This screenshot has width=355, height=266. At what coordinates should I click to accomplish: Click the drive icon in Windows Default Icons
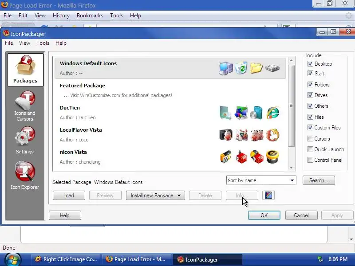pyautogui.click(x=272, y=68)
